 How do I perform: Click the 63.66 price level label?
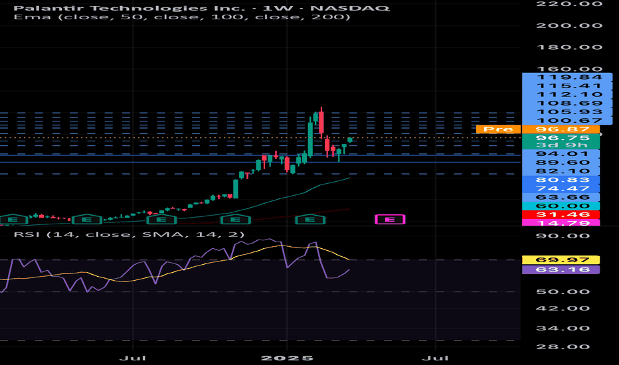(561, 197)
